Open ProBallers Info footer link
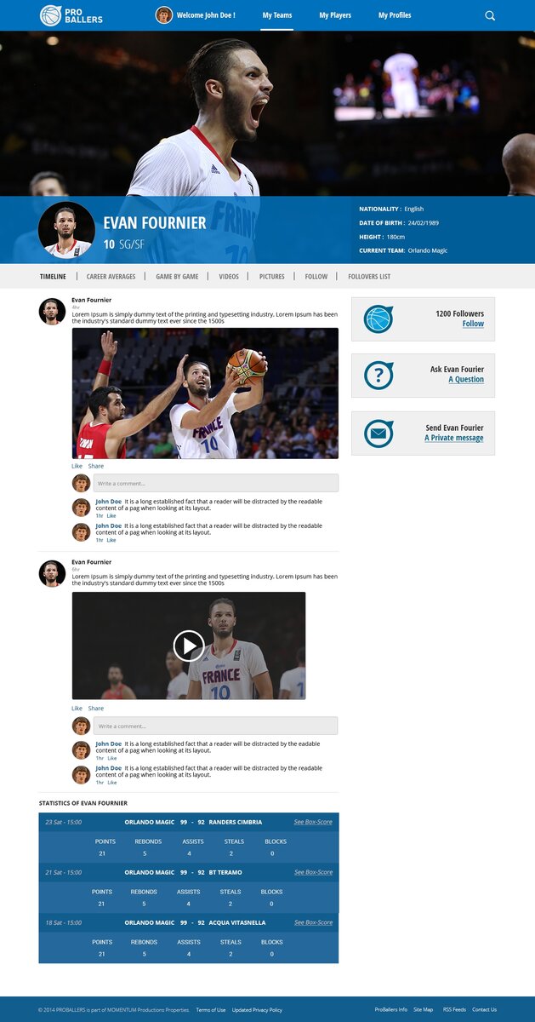Viewport: 535px width, 1022px height. (391, 1009)
